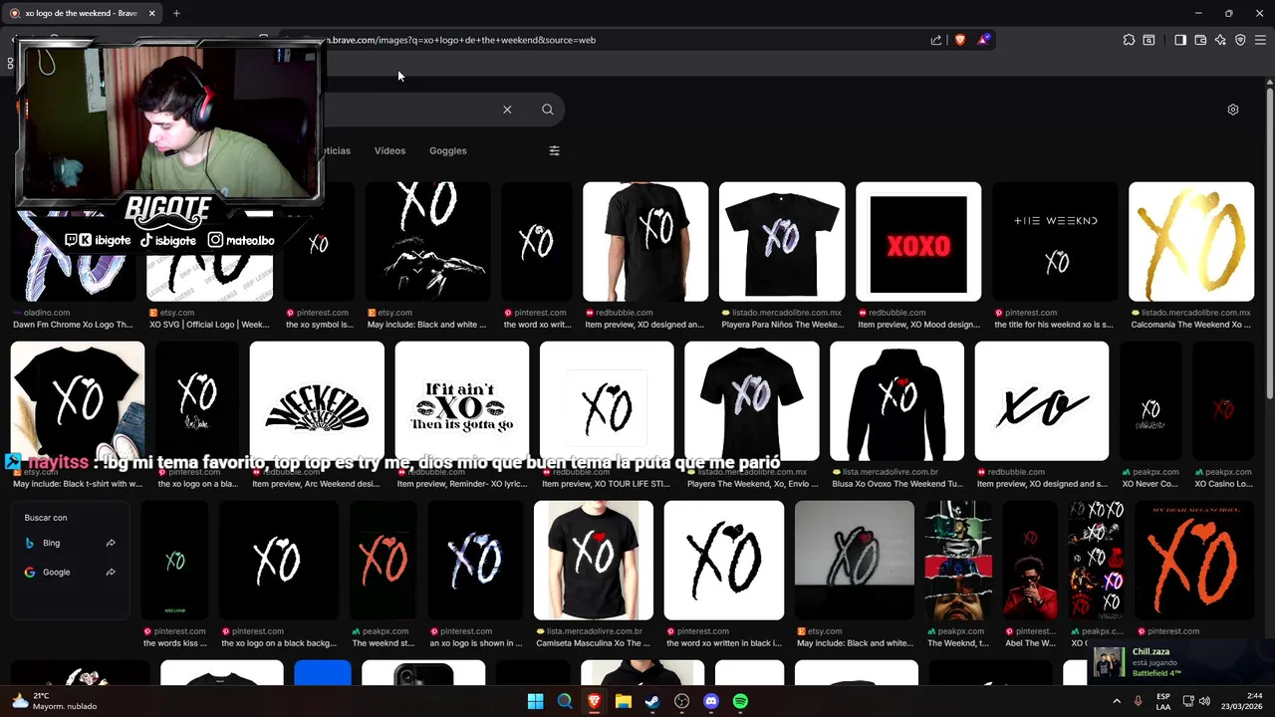1275x717 pixels.
Task: Open Leo AI sparkle icon
Action: (x=1220, y=40)
